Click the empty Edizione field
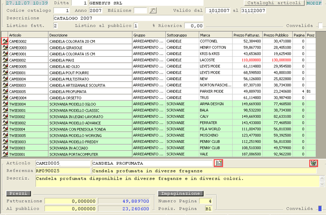Screen dimensions: 326x215 (140, 10)
